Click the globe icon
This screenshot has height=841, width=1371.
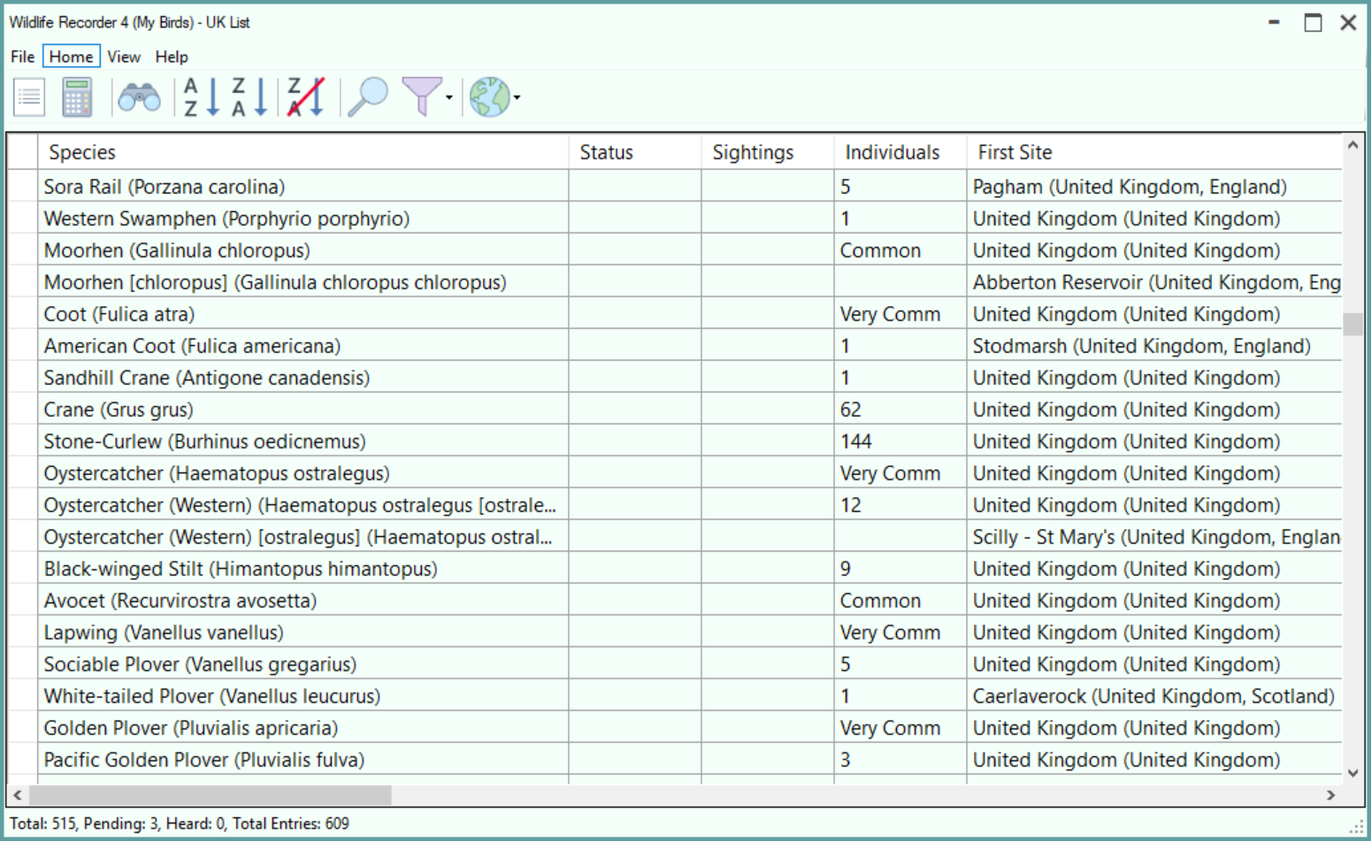[x=489, y=97]
